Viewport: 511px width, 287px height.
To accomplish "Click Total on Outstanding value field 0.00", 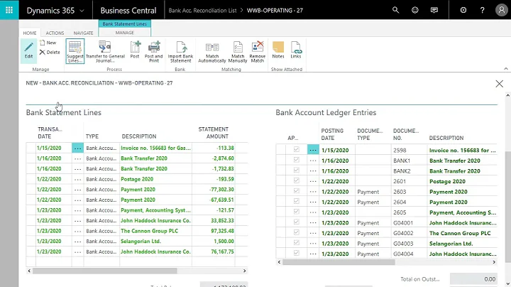I will 473,279.
